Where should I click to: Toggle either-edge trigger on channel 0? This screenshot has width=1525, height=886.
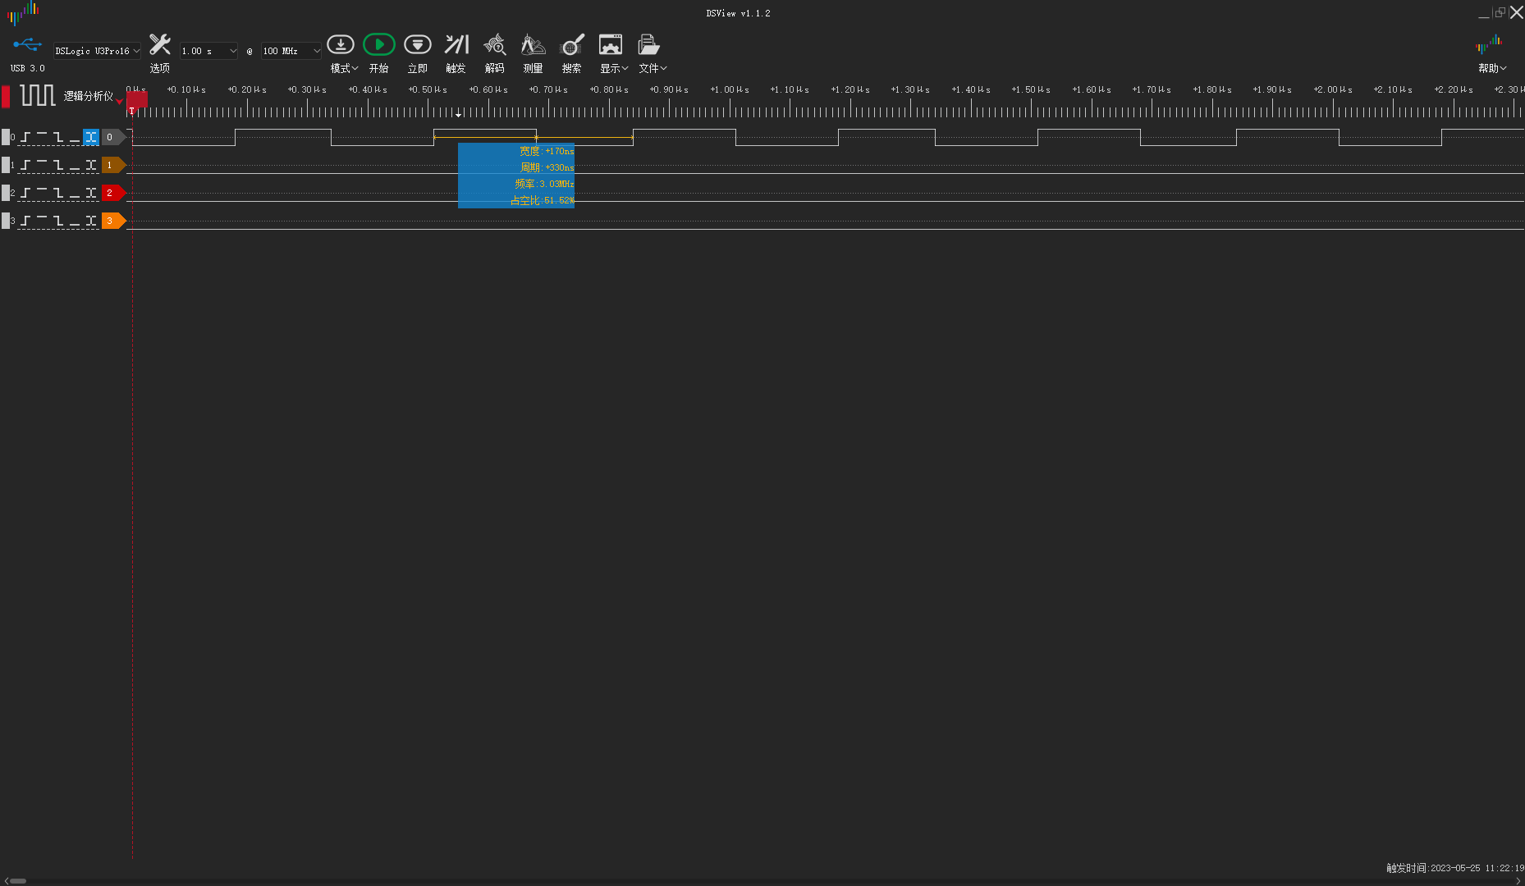(91, 137)
